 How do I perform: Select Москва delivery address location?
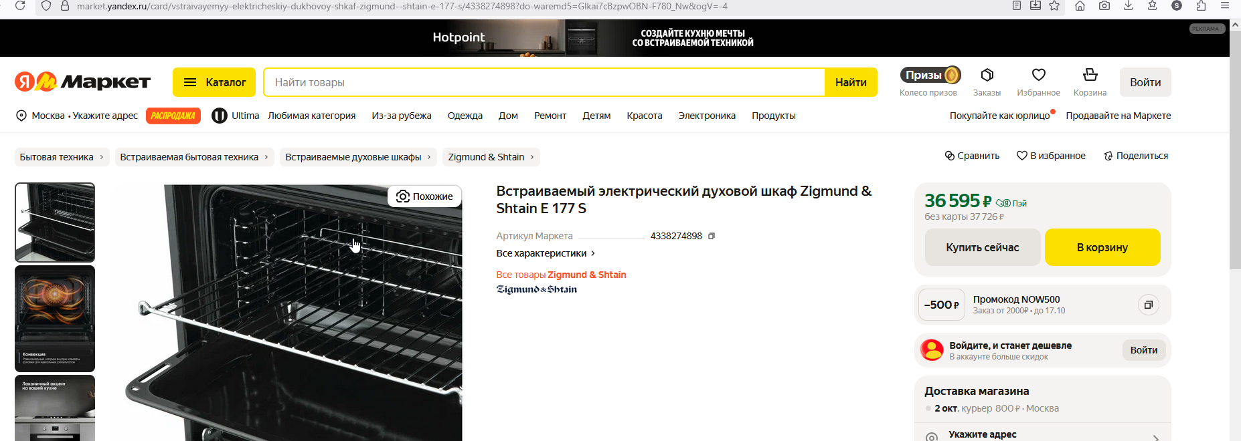pyautogui.click(x=76, y=116)
